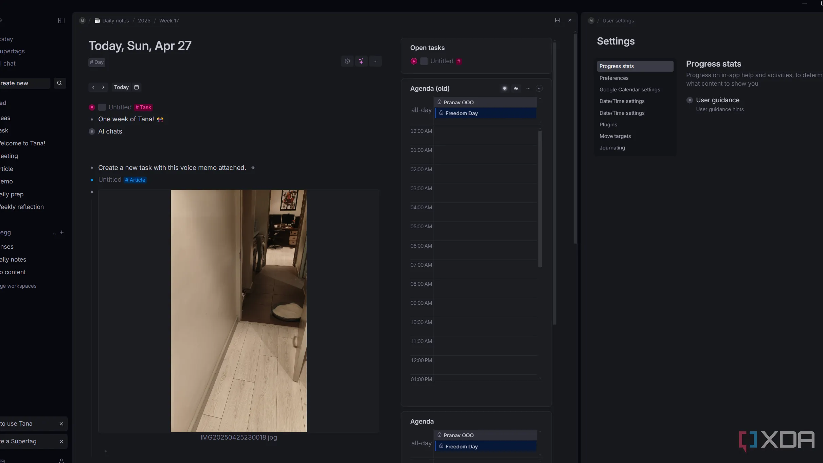Click the Daily notes panel scrollbar
The image size is (823, 463).
point(575,139)
